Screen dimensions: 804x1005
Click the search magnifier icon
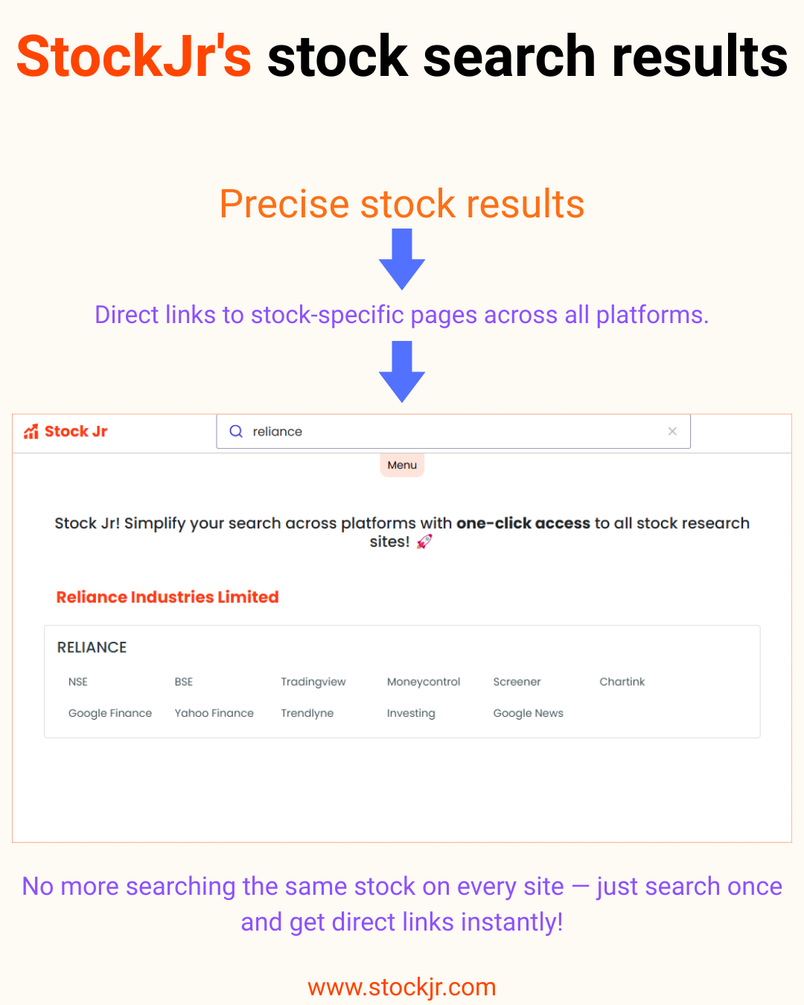click(236, 431)
